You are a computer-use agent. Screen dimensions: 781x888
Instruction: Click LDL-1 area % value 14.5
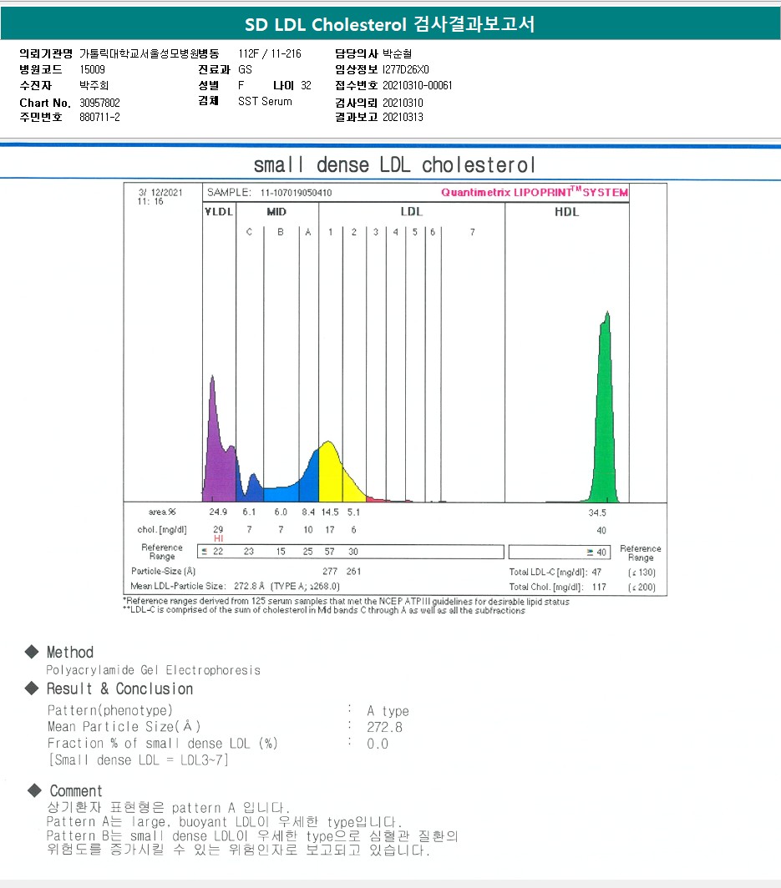(330, 512)
